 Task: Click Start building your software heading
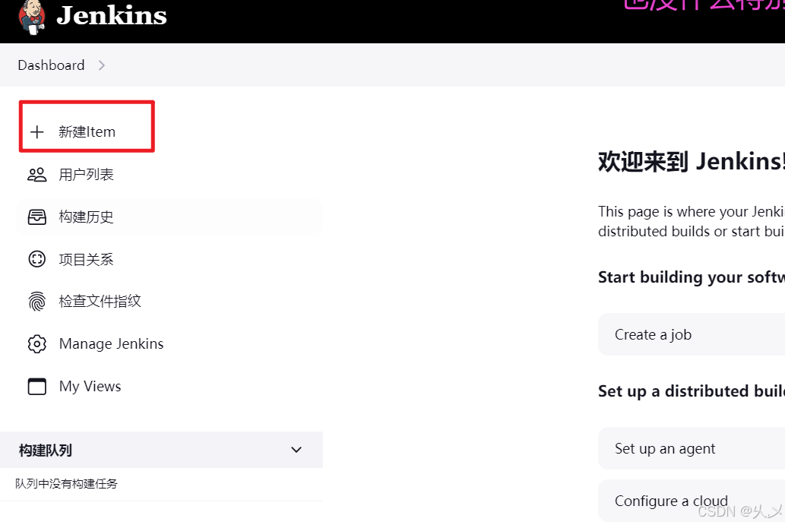click(692, 277)
